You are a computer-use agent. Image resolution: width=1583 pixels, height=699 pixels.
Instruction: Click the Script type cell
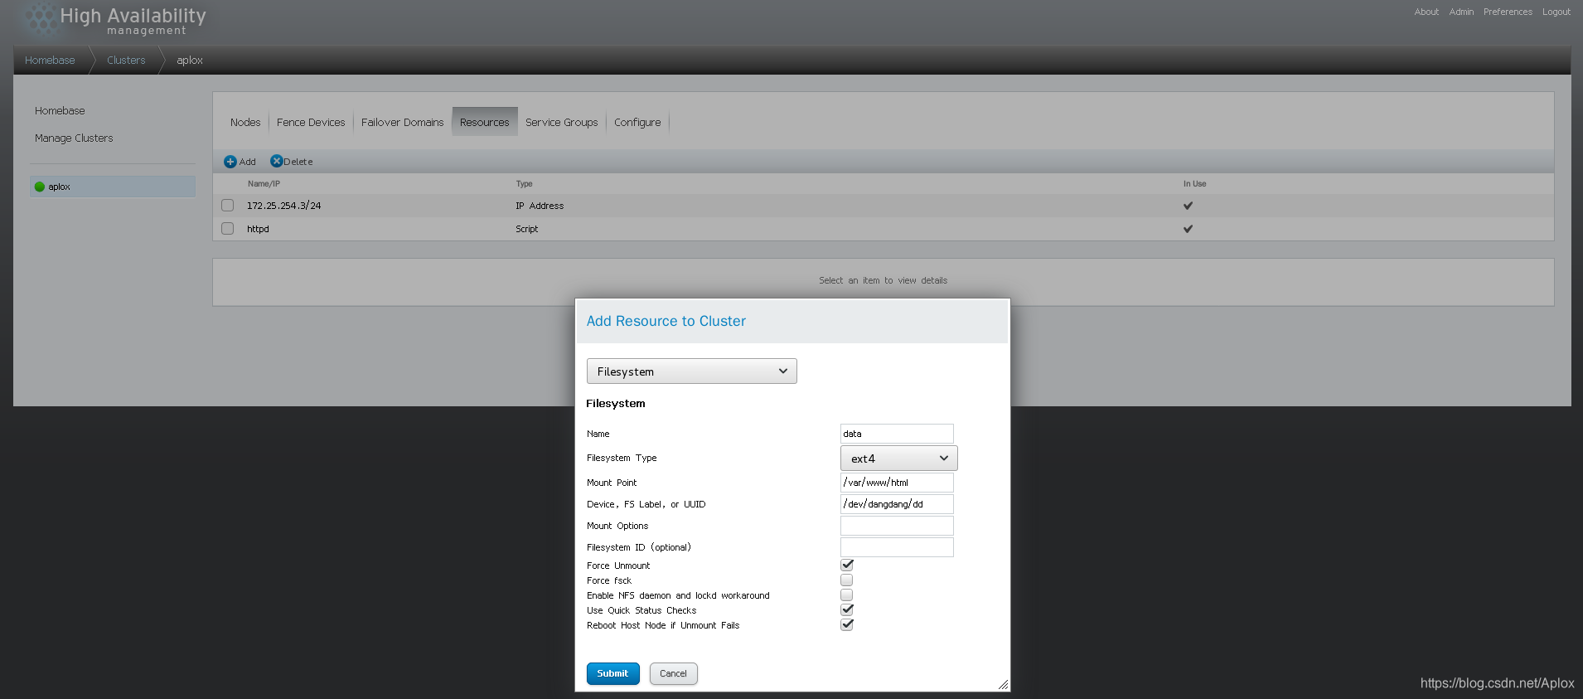526,229
